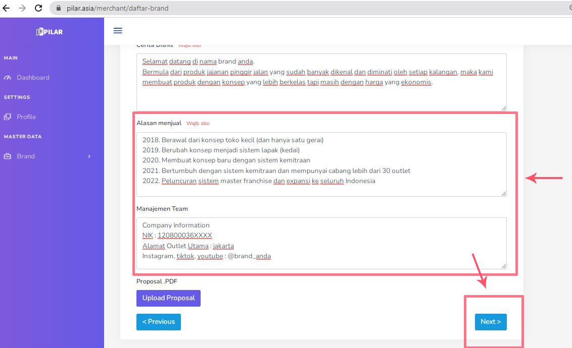Click the padlock site info icon
Viewport: 572px width, 348px height.
pos(58,8)
